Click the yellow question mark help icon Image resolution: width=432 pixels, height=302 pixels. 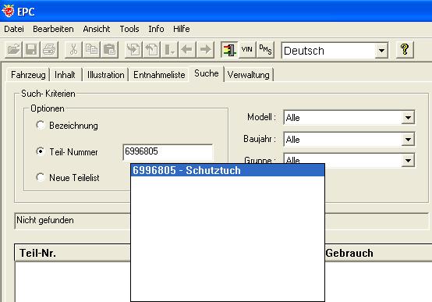[405, 50]
